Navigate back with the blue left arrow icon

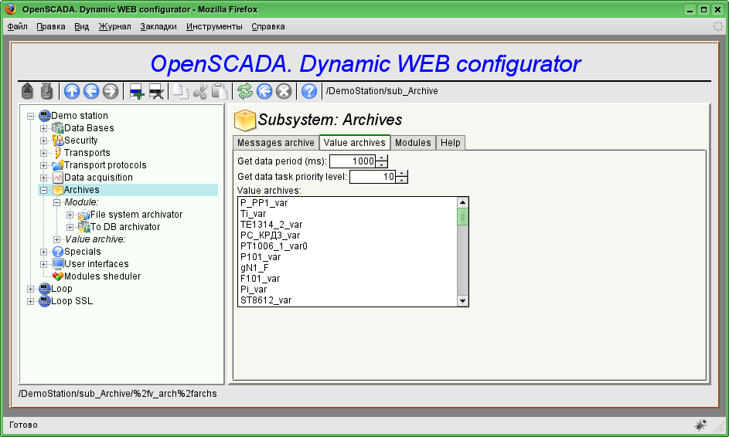91,91
